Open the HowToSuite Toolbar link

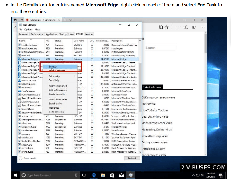[155, 110]
